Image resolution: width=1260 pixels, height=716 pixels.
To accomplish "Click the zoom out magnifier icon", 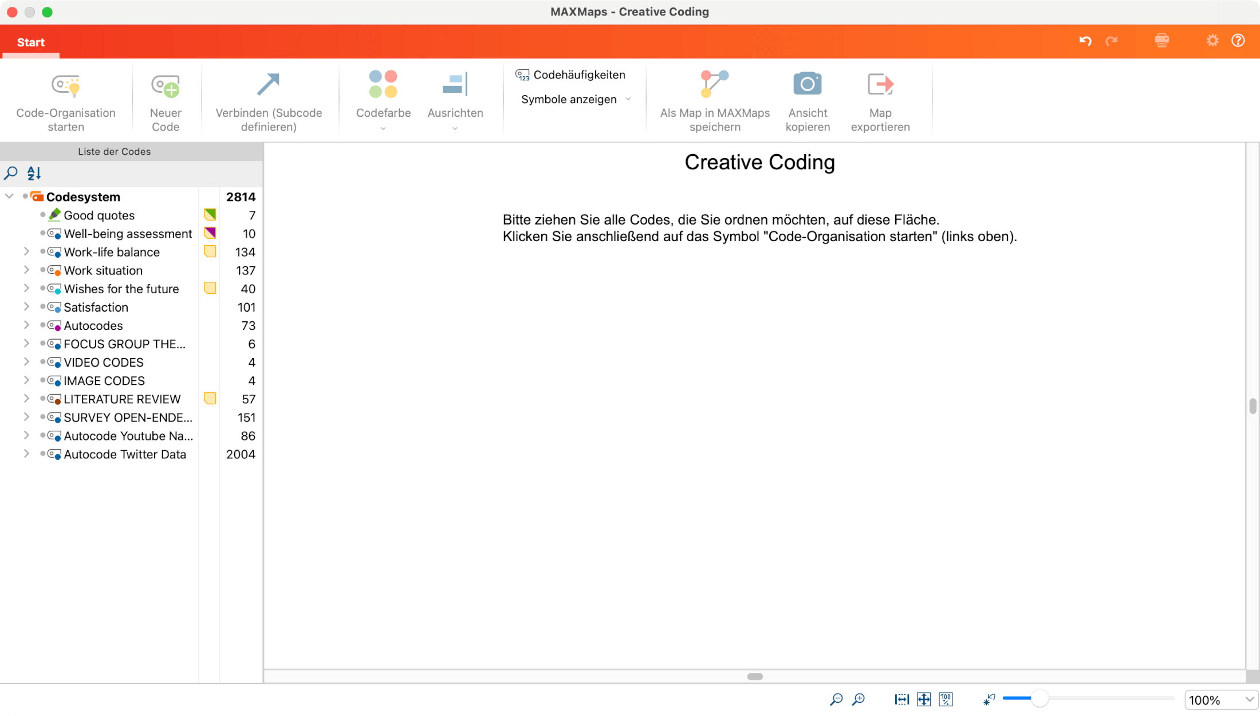I will [x=836, y=699].
